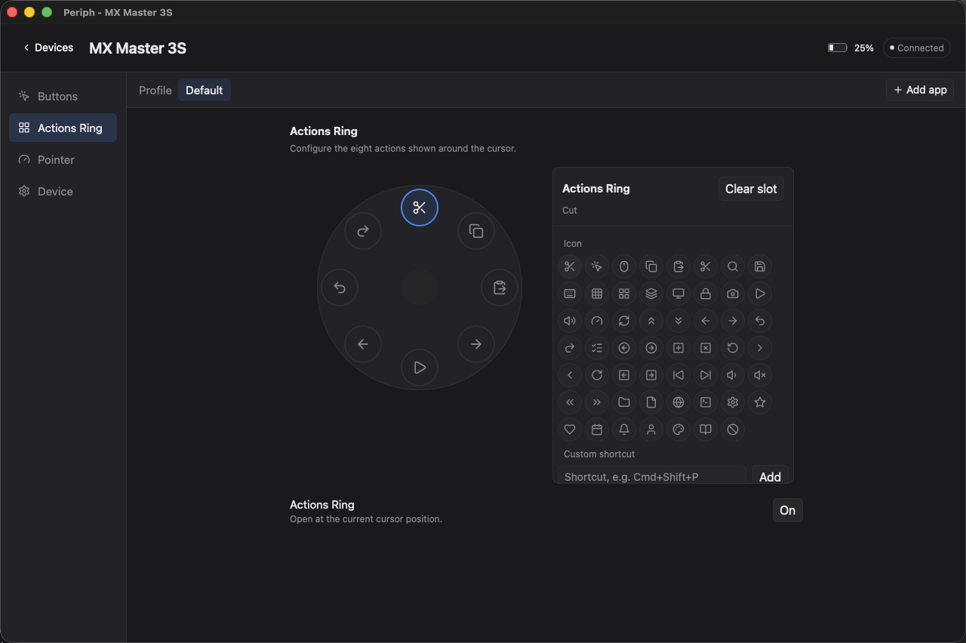
Task: Pick the checklist icon
Action: click(597, 348)
